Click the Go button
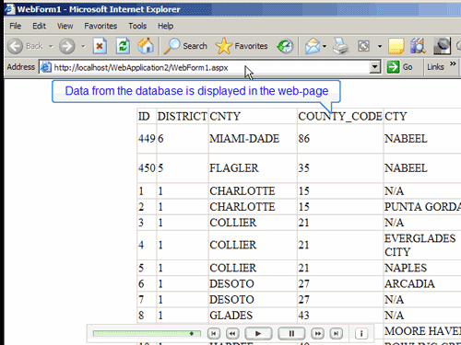The width and height of the screenshot is (461, 345). (x=400, y=67)
